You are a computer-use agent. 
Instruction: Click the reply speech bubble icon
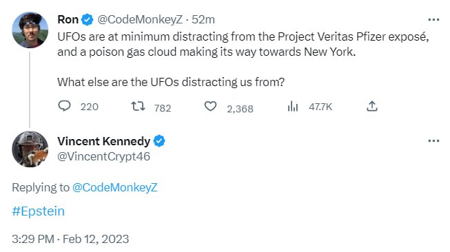click(x=64, y=106)
